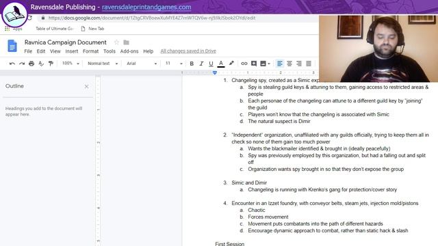This screenshot has width=438, height=246.
Task: Open the Add-ons menu
Action: [129, 51]
